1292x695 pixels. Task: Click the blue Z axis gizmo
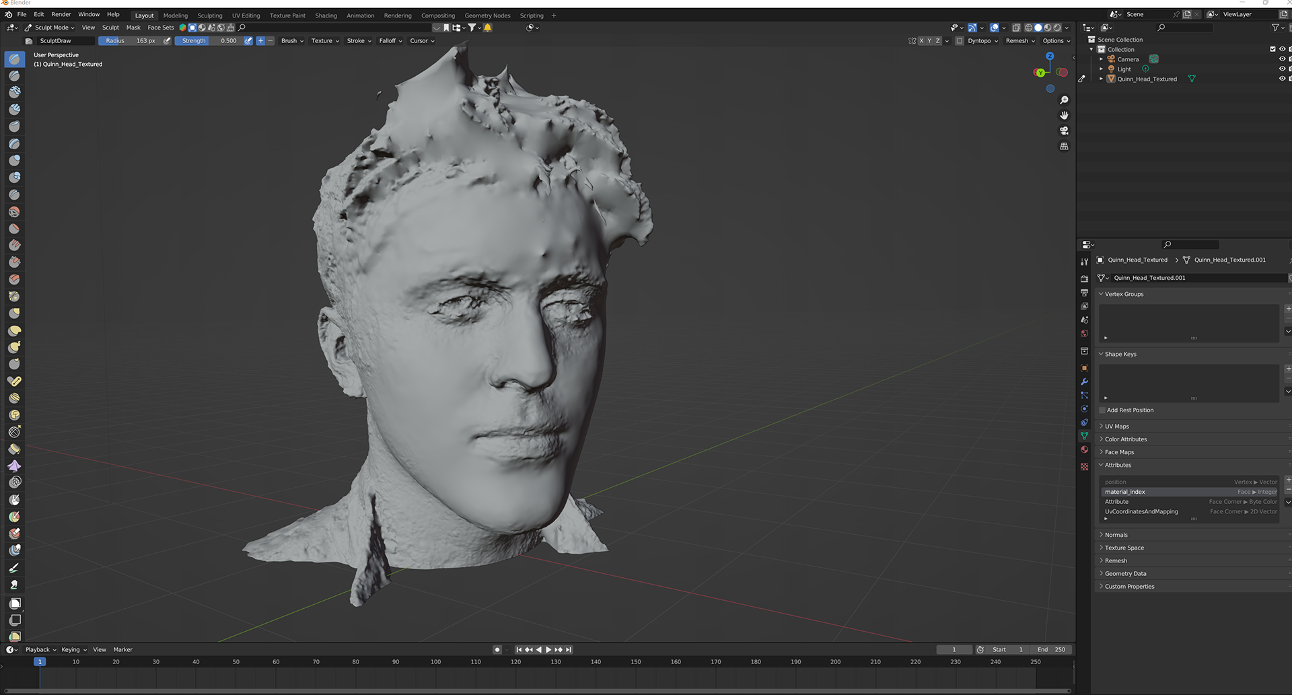1050,57
